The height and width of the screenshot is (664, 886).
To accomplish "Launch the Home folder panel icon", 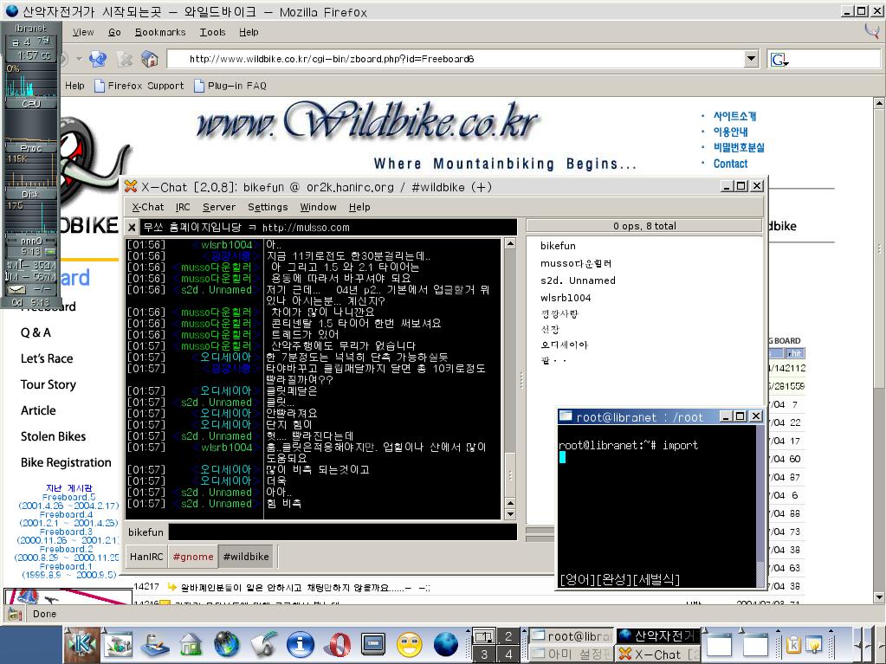I will [191, 645].
